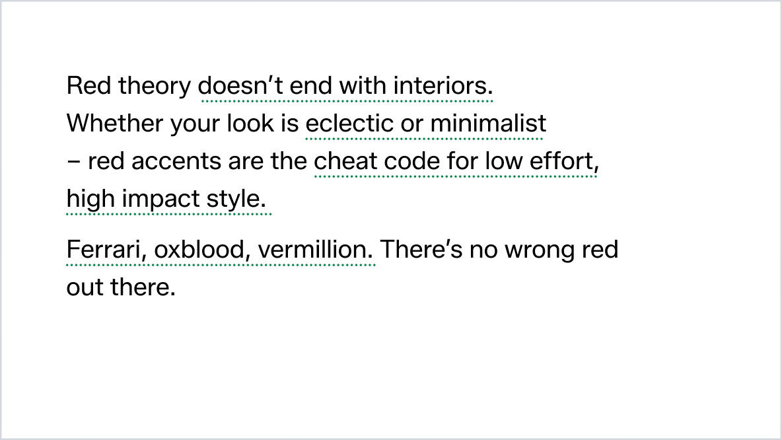Viewport: 782px width, 440px height.
Task: Click the underlined phrase "doesn't end with interiors."
Action: pyautogui.click(x=346, y=87)
